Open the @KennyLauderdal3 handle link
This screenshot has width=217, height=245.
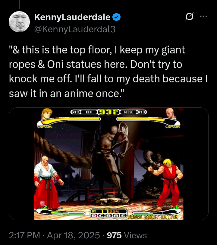pos(75,29)
